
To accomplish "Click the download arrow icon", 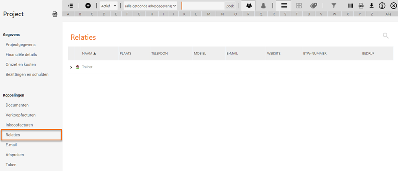I will (x=372, y=6).
